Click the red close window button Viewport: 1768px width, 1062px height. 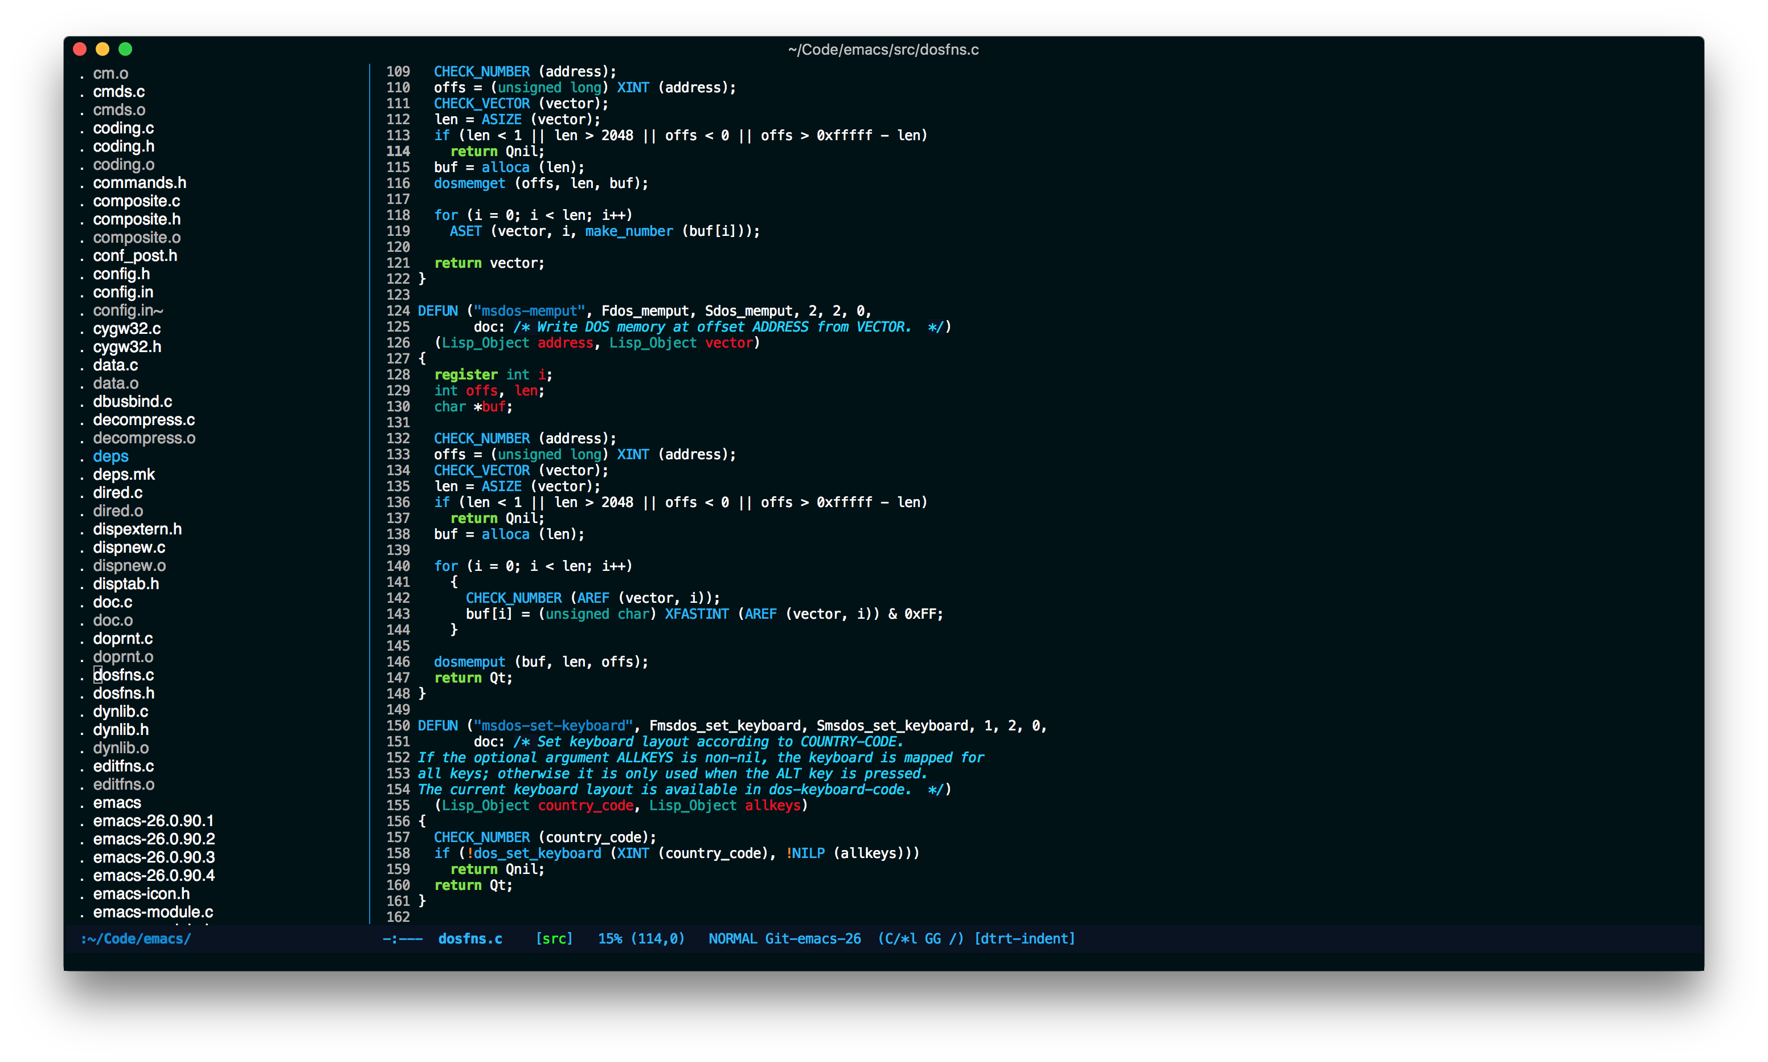coord(80,48)
